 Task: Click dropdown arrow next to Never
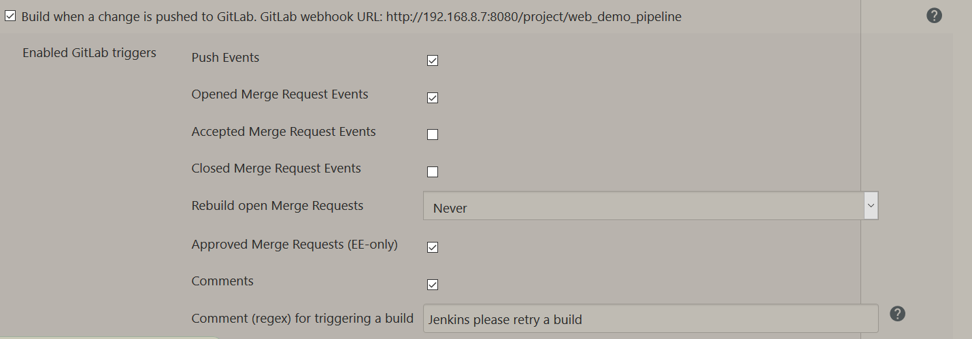pos(870,205)
